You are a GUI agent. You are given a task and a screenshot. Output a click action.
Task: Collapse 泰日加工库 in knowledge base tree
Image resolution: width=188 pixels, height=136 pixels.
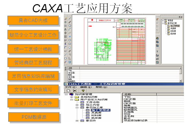[x=77, y=108]
